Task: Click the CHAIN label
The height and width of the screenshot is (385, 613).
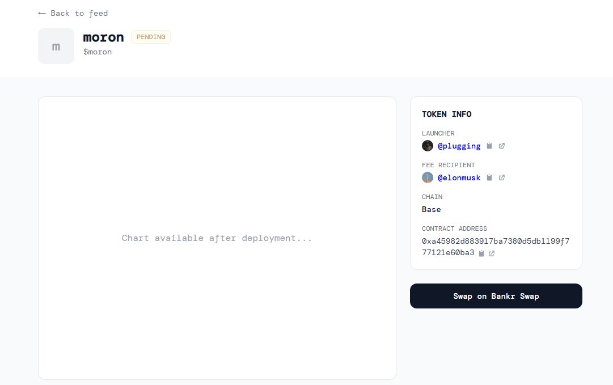Action: (432, 197)
